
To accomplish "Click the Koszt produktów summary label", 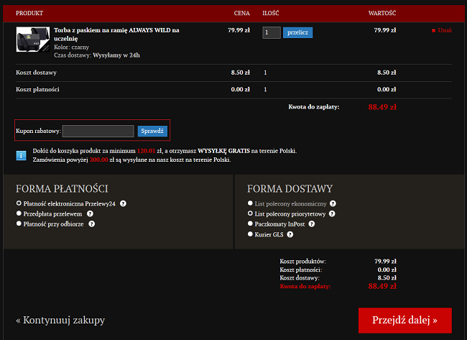I will [303, 262].
